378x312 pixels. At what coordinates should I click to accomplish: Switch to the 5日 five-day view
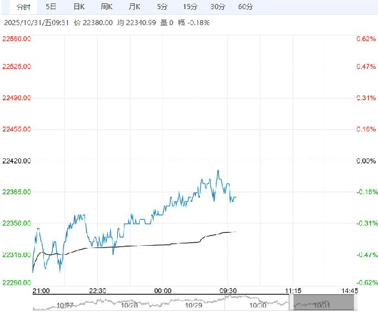51,7
